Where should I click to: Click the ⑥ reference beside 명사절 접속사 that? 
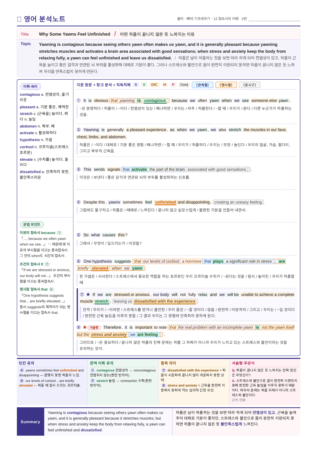[51, 289]
